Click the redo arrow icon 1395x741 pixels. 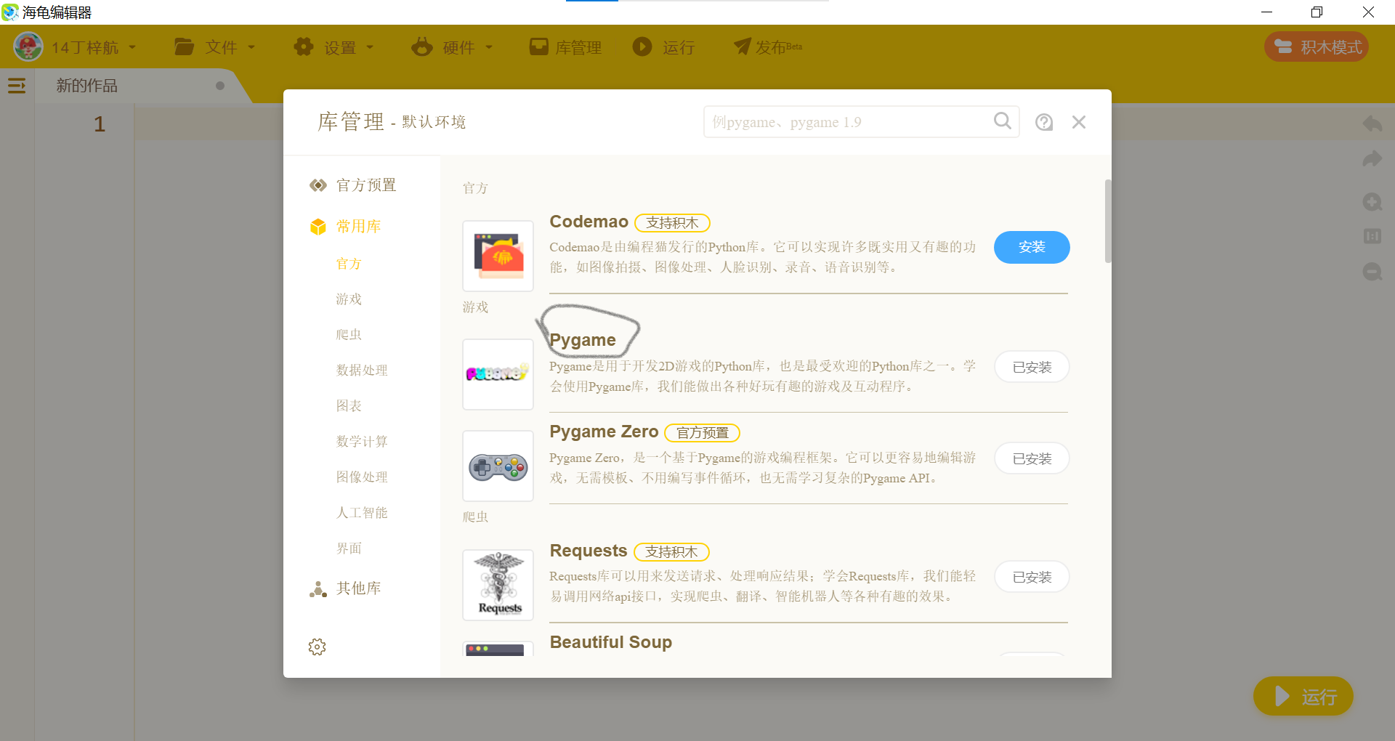[x=1372, y=159]
